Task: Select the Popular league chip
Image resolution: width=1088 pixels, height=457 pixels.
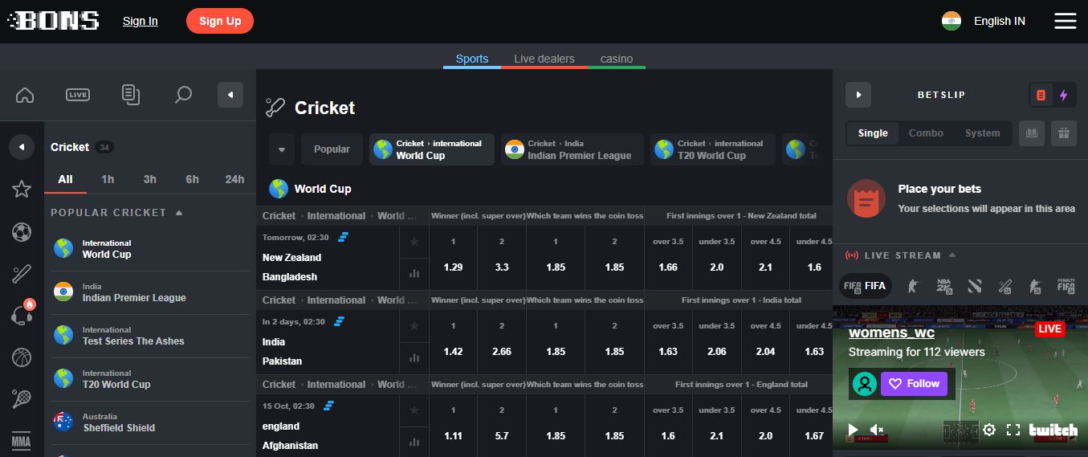Action: (332, 149)
